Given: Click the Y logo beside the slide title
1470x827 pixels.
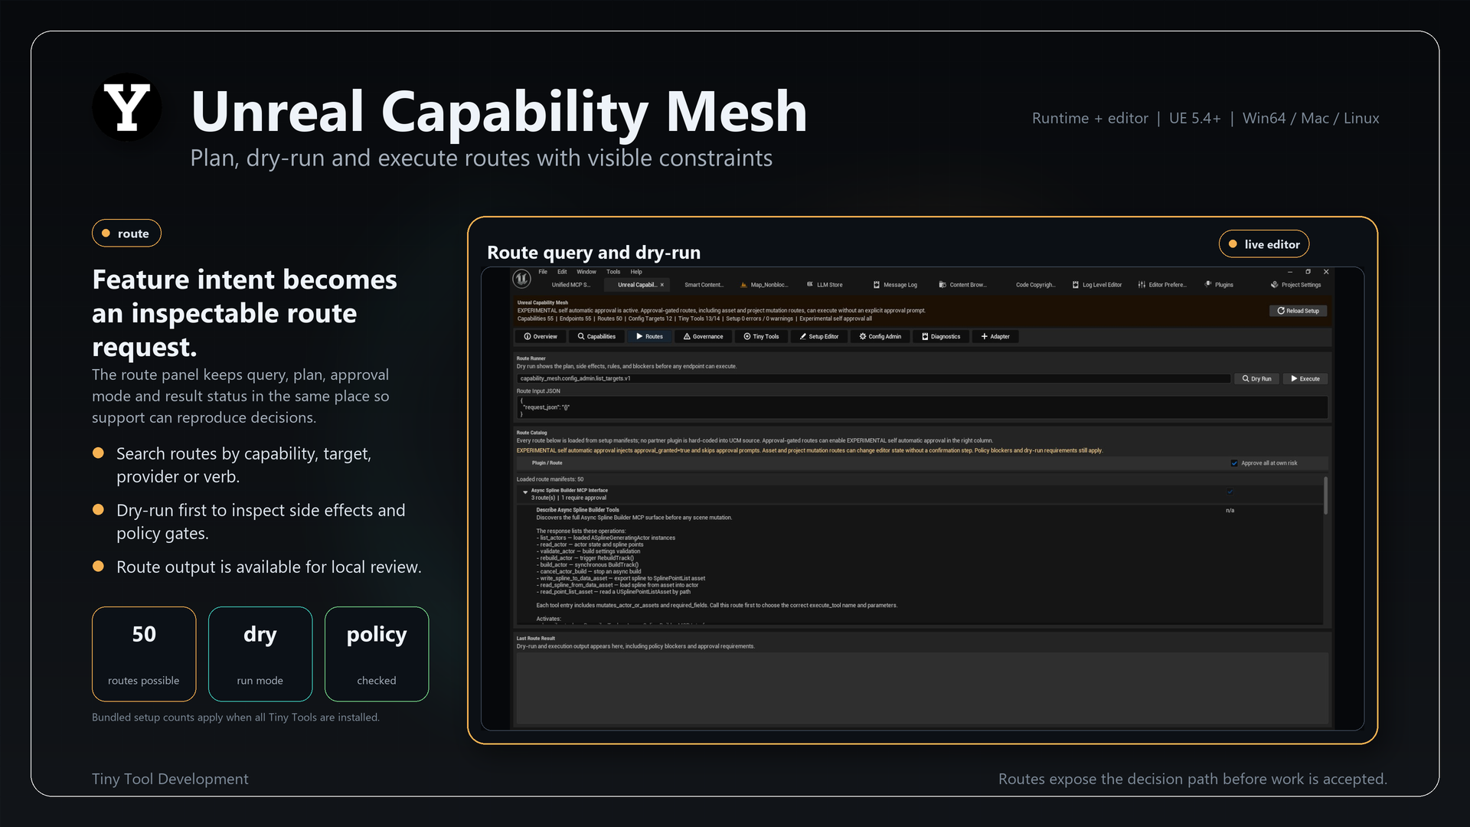Looking at the screenshot, I should click(x=127, y=108).
